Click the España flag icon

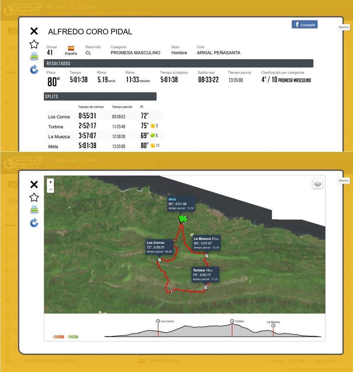click(x=71, y=48)
